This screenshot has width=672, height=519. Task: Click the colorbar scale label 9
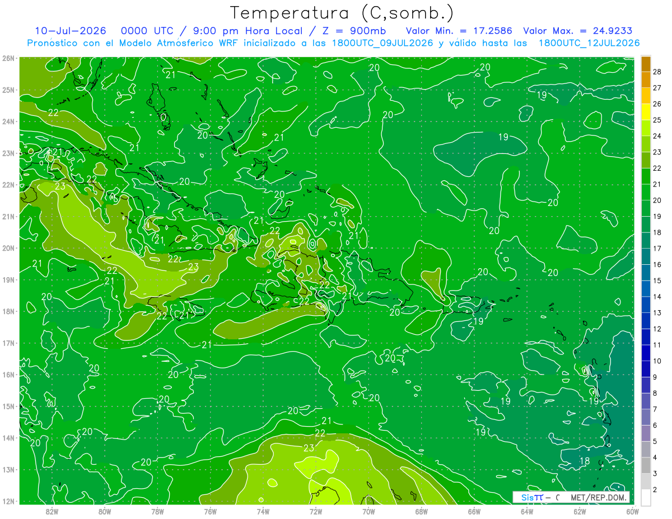tap(655, 377)
